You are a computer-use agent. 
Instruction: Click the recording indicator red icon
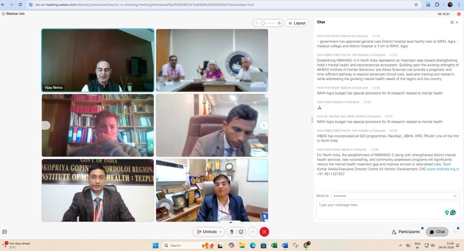(x=460, y=14)
